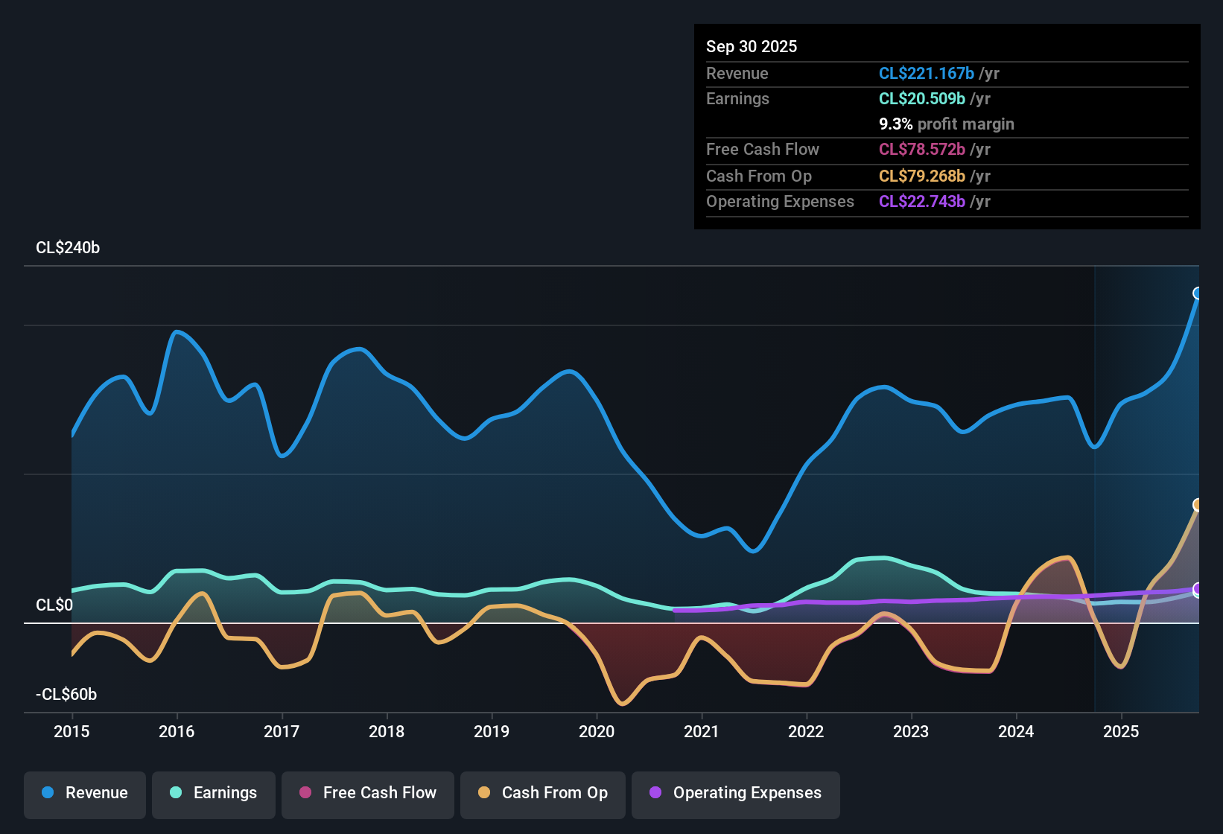Toggle the Revenue series visibility
This screenshot has height=834, width=1223.
(x=84, y=794)
